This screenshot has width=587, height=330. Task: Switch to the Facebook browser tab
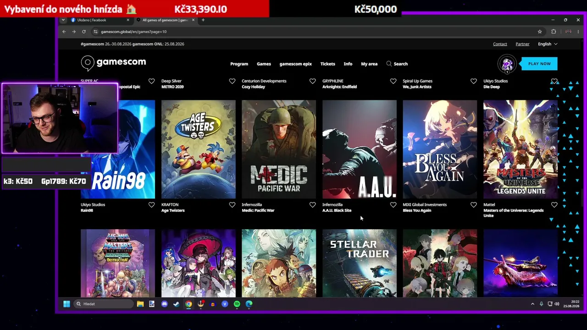point(100,20)
